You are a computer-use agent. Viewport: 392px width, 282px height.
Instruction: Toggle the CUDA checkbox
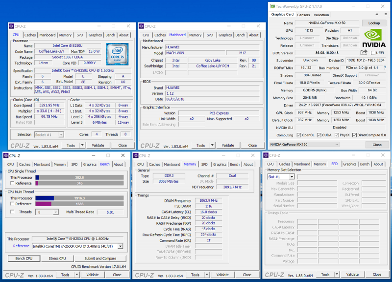click(319, 135)
